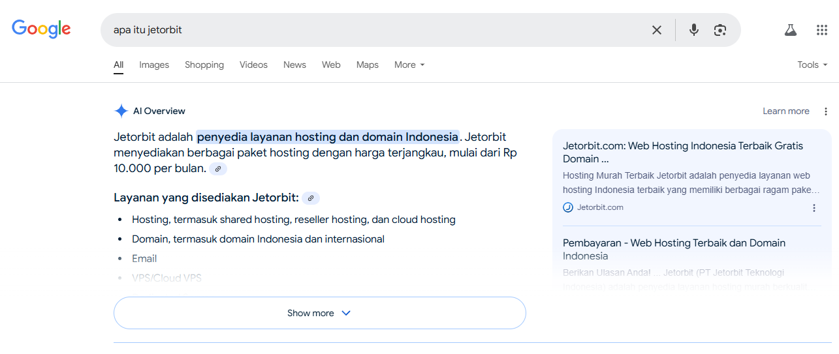
Task: Open Google Lens image search
Action: pos(720,30)
